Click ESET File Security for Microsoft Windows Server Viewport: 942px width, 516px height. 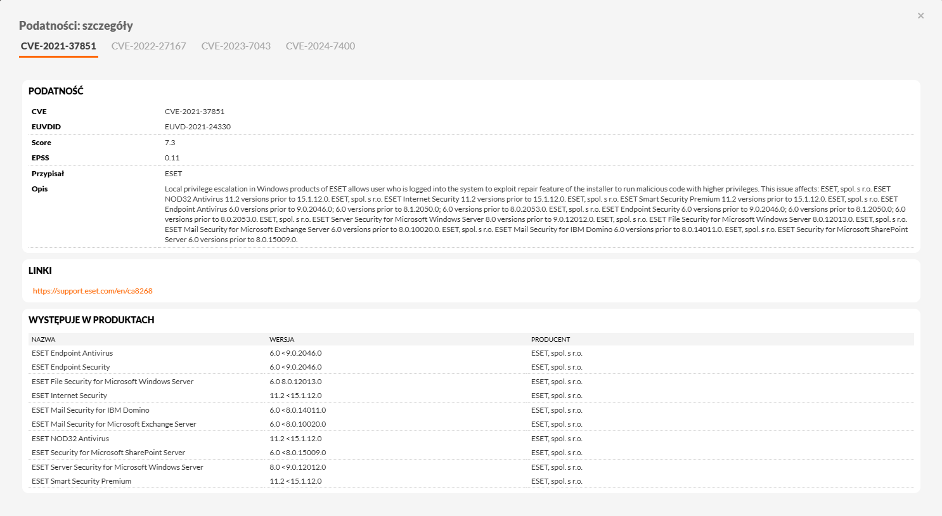[x=112, y=382]
